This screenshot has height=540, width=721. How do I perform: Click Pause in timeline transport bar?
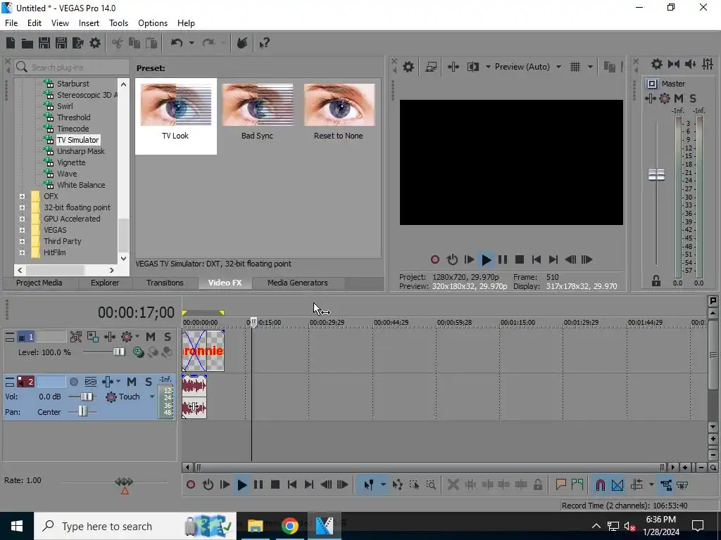(258, 484)
